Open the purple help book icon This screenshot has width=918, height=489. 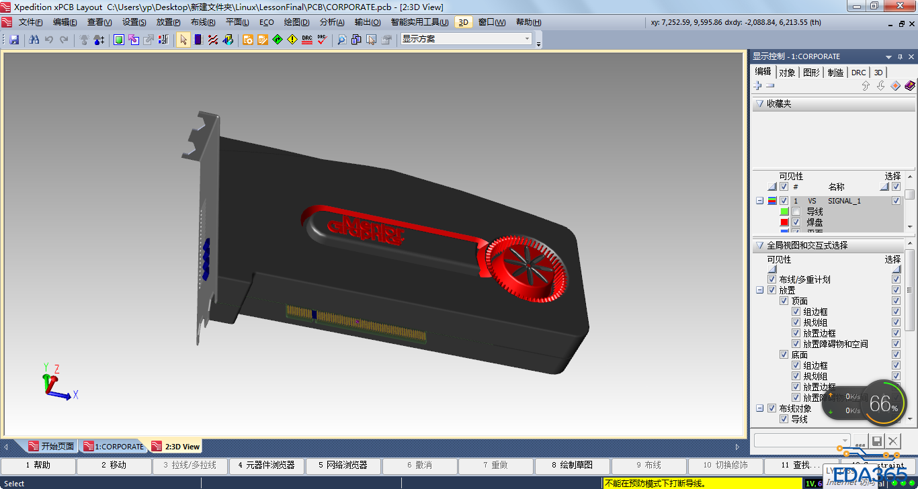910,86
